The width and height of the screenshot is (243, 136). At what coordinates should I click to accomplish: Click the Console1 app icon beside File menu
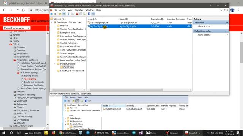pos(51,10)
